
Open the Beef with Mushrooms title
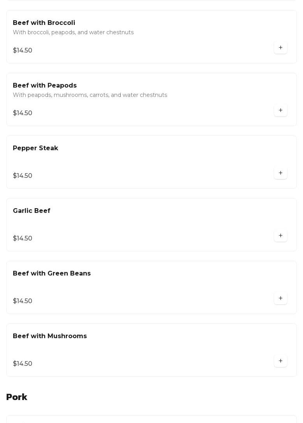(x=50, y=336)
